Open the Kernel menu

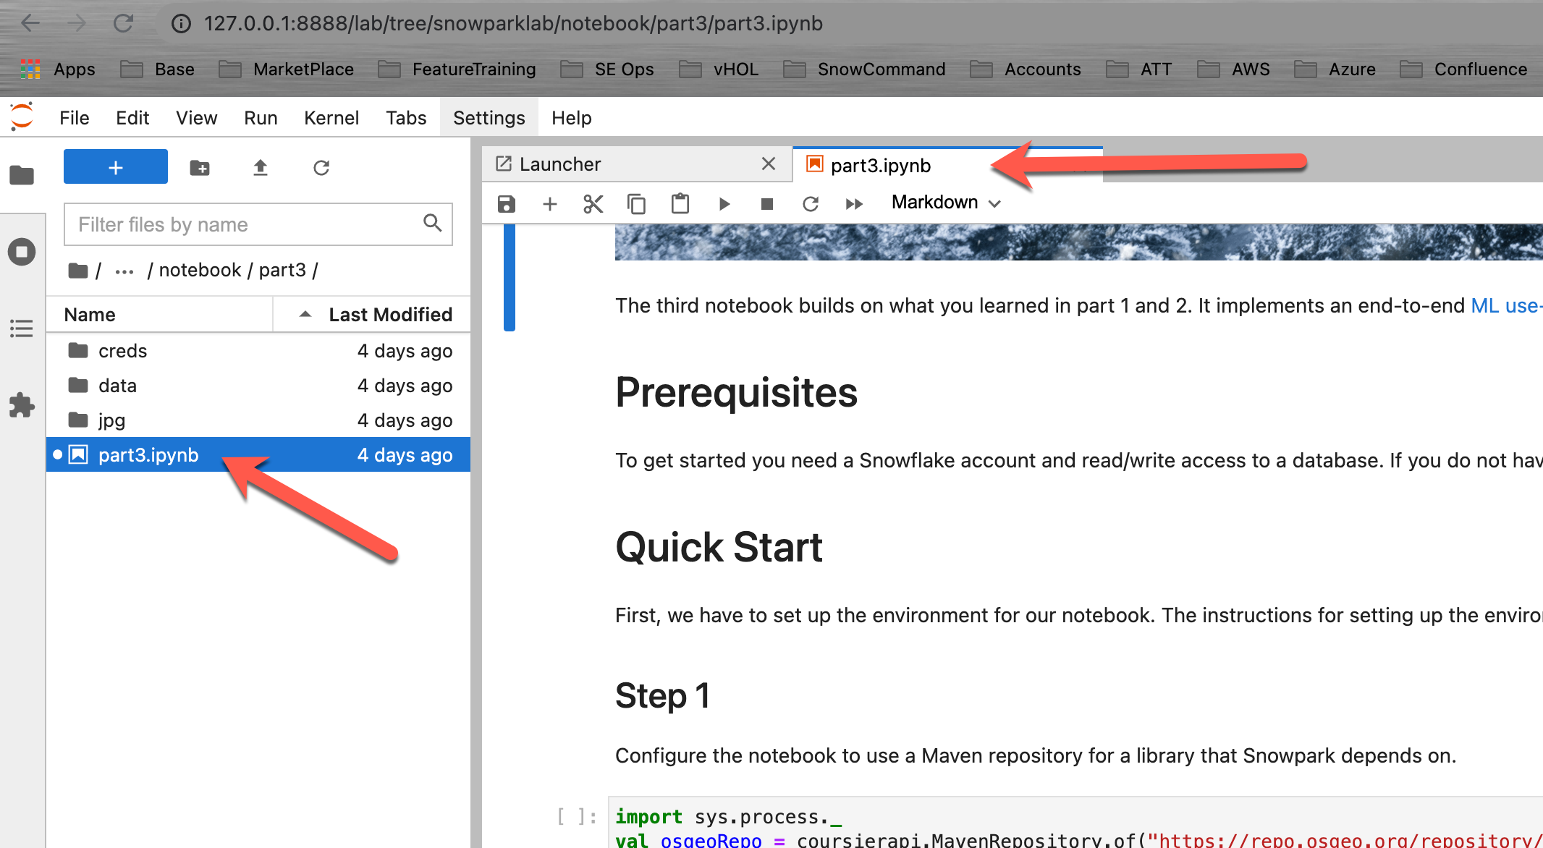(331, 118)
